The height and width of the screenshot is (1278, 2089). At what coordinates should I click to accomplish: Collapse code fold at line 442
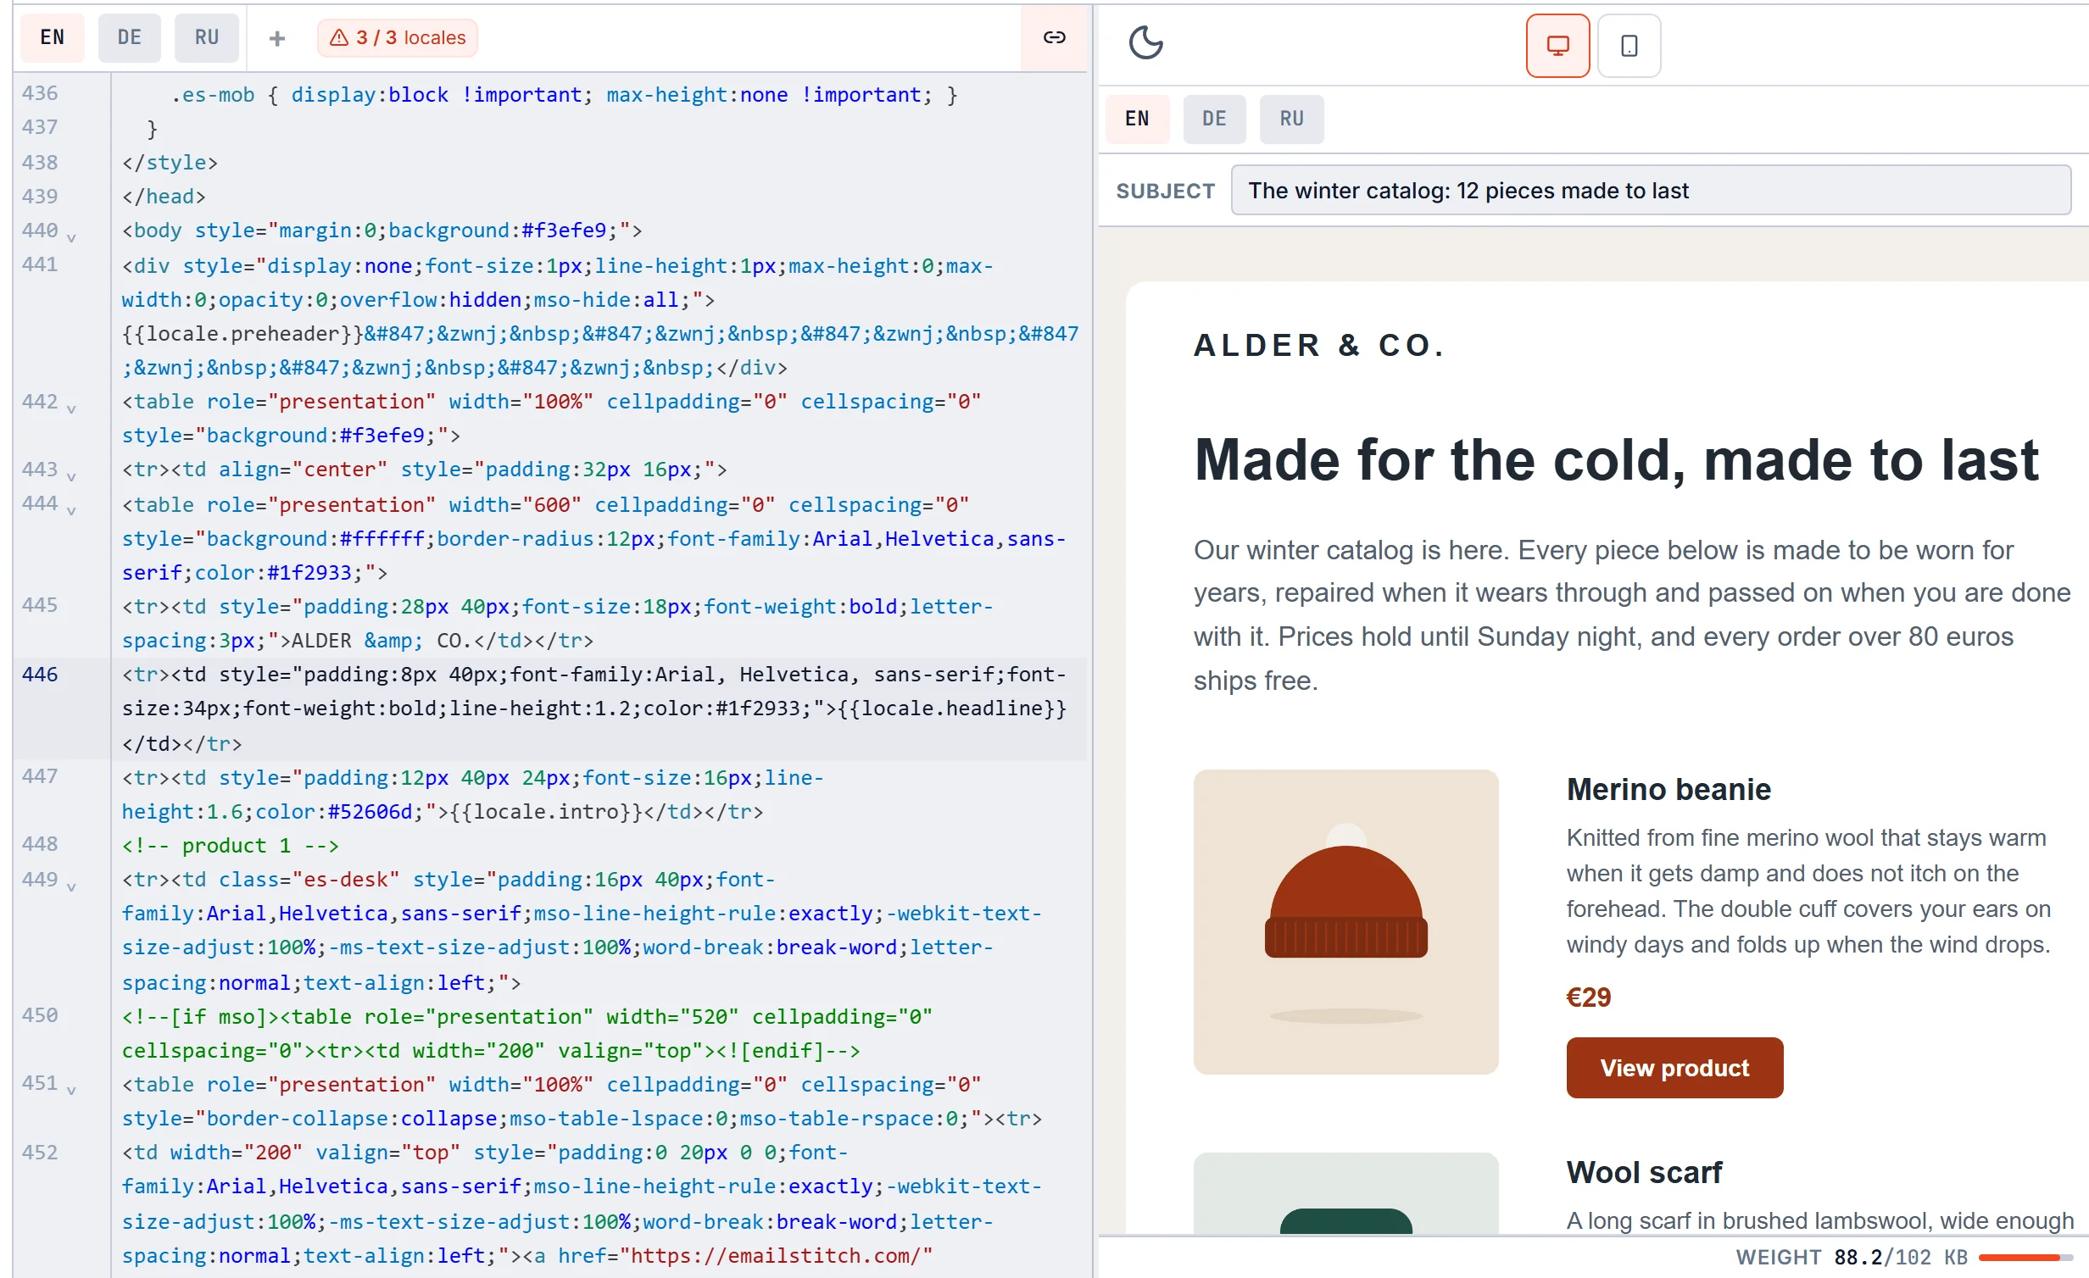[71, 408]
